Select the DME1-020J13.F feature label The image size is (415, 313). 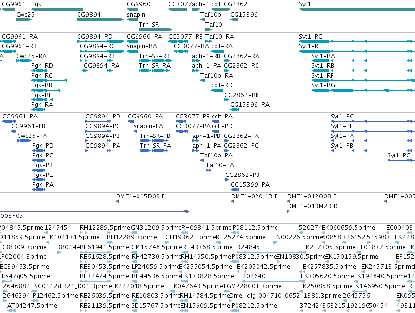(x=255, y=196)
